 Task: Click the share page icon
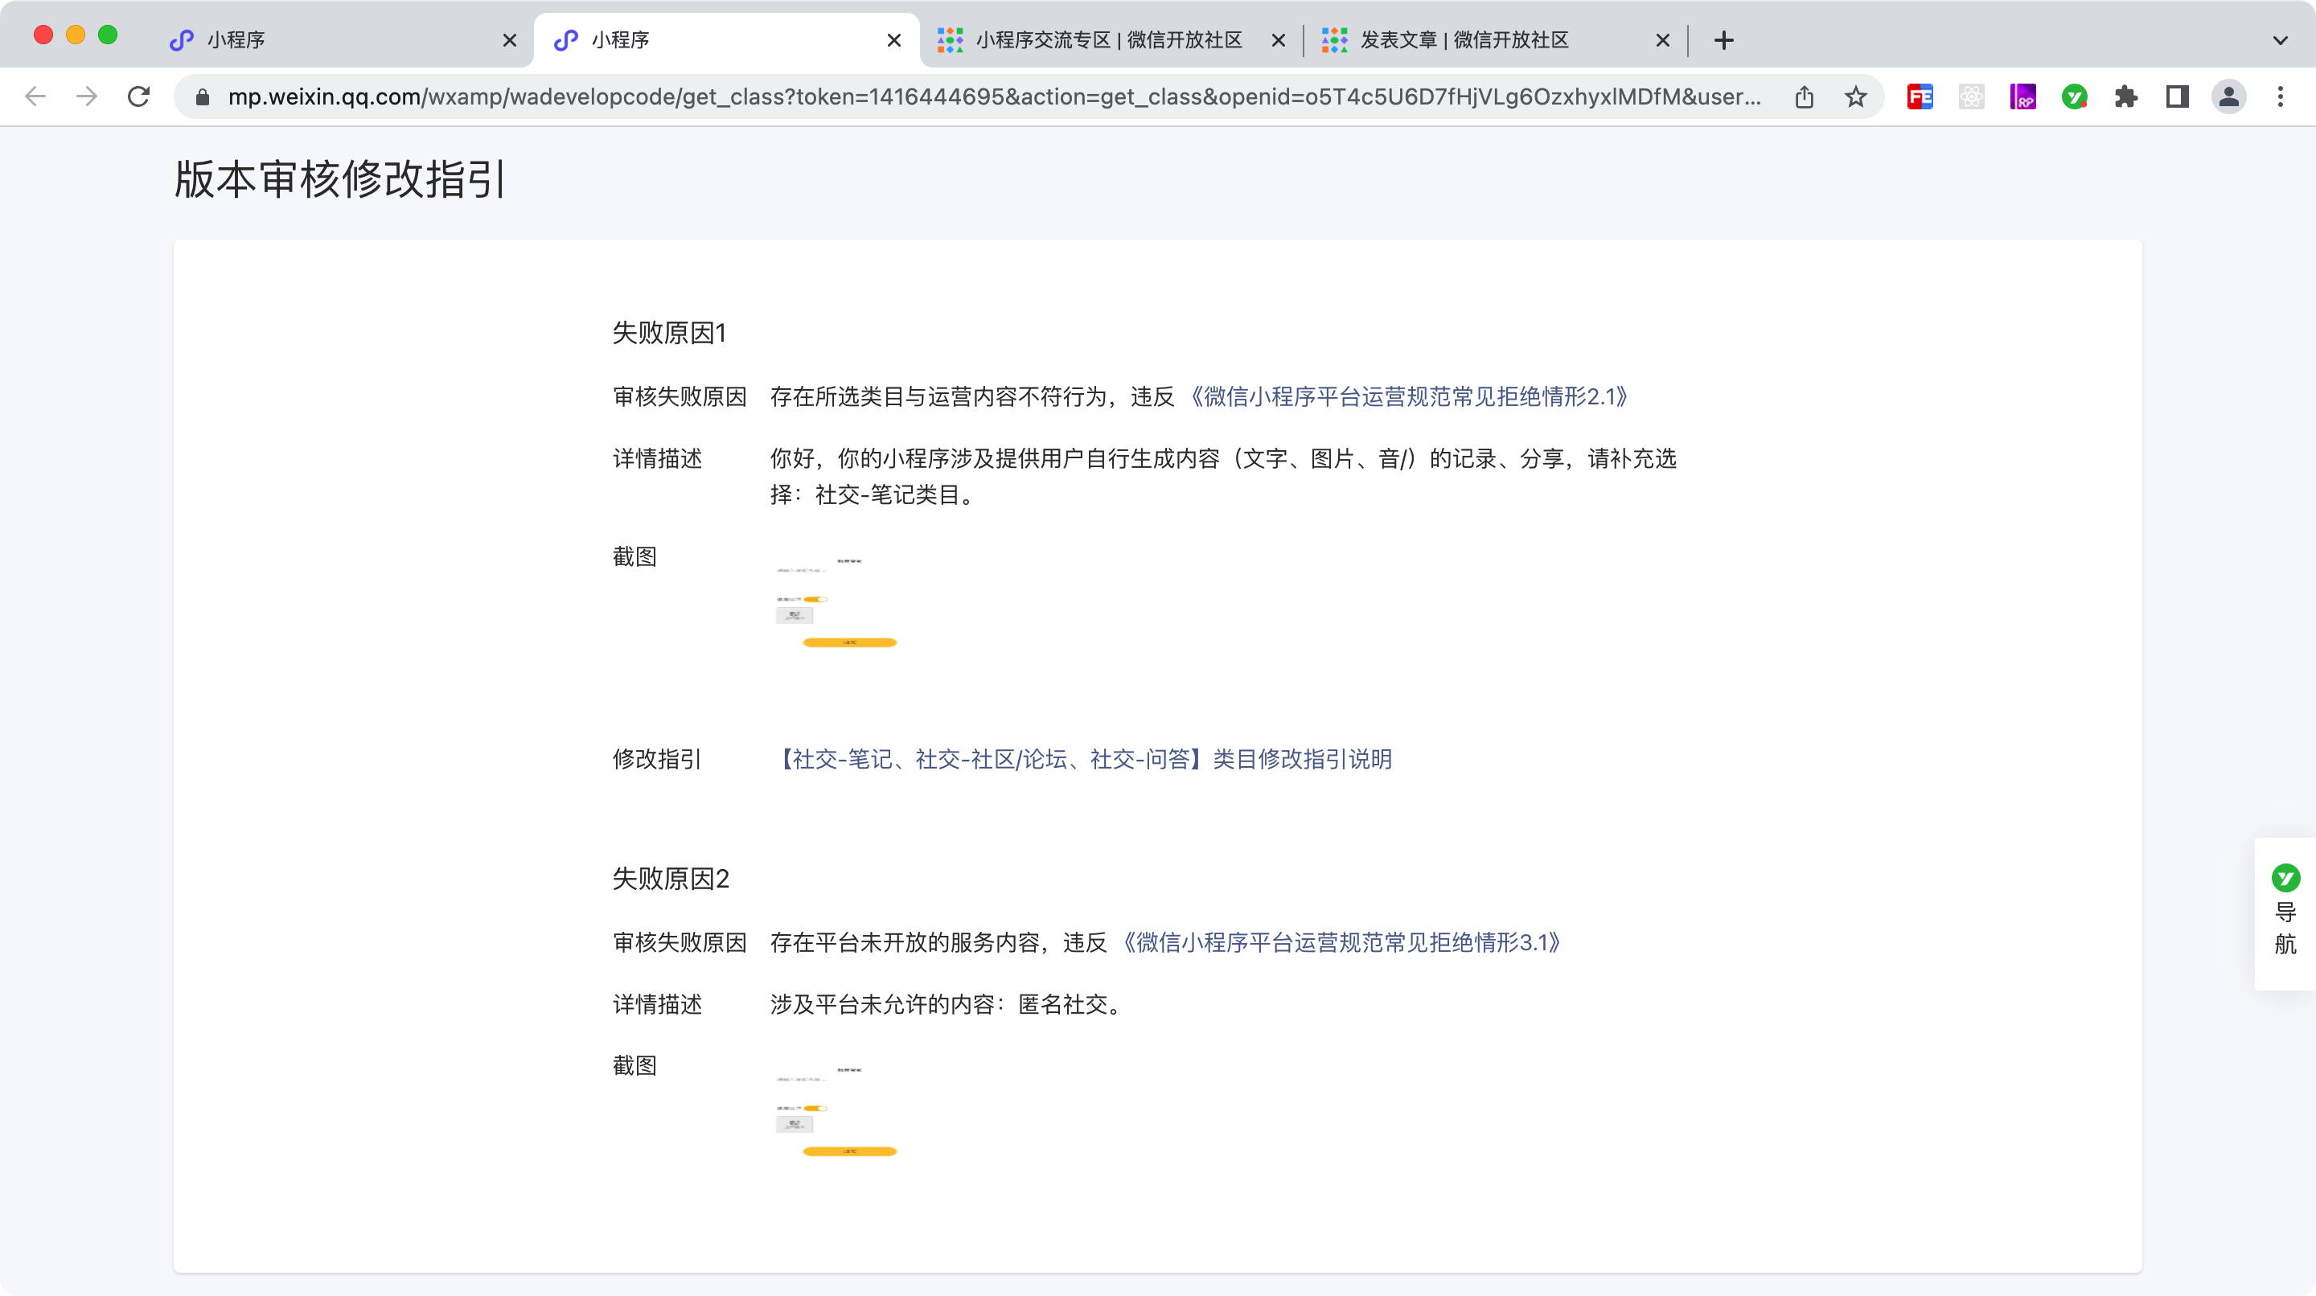[1805, 97]
